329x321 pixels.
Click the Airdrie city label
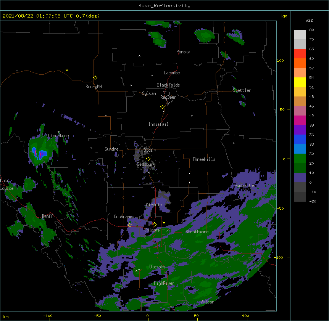point(154,205)
